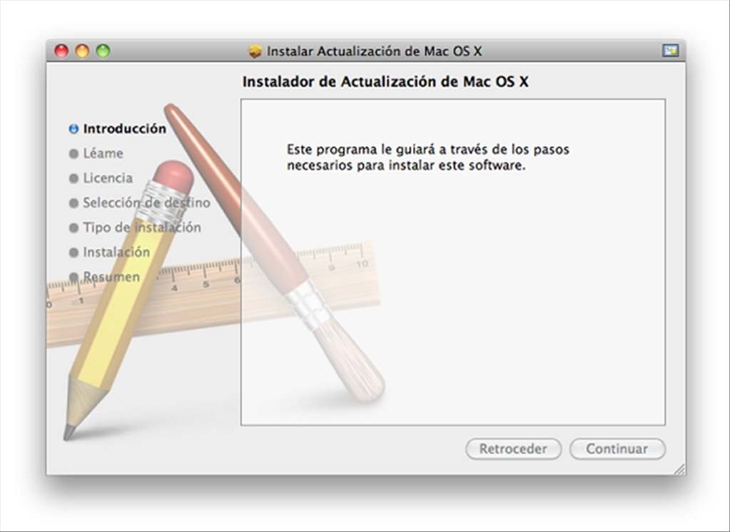Zoom the window with the green button
The width and height of the screenshot is (730, 532).
tap(103, 51)
